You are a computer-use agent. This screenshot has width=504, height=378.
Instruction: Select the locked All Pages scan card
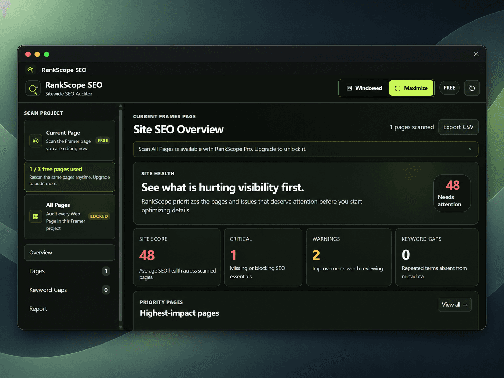tap(70, 216)
